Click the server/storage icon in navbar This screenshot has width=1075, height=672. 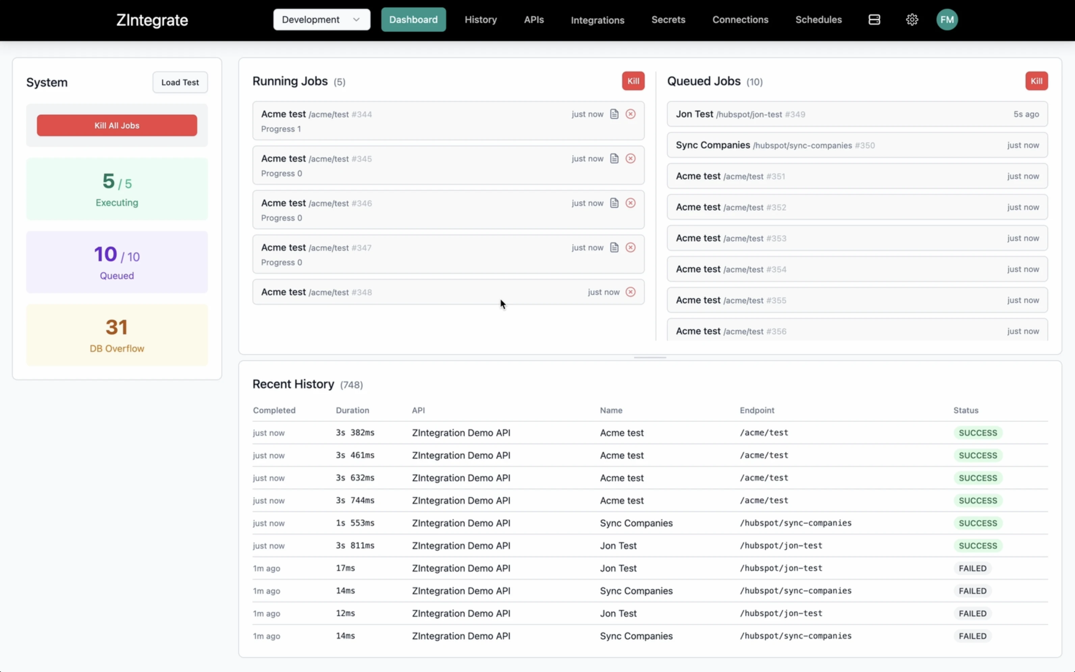coord(874,20)
